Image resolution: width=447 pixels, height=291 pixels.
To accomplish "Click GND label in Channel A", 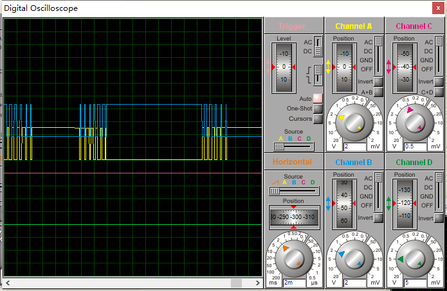I will pos(366,60).
